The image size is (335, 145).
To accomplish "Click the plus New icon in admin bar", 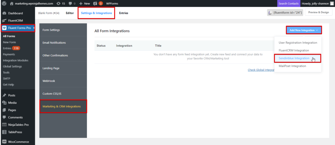I will click(x=81, y=3).
